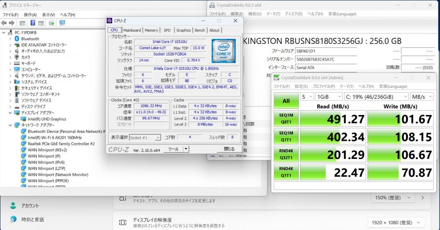Click Intel(R) UHD Graphics adapter icon
The width and height of the screenshot is (440, 230).
(x=24, y=119)
